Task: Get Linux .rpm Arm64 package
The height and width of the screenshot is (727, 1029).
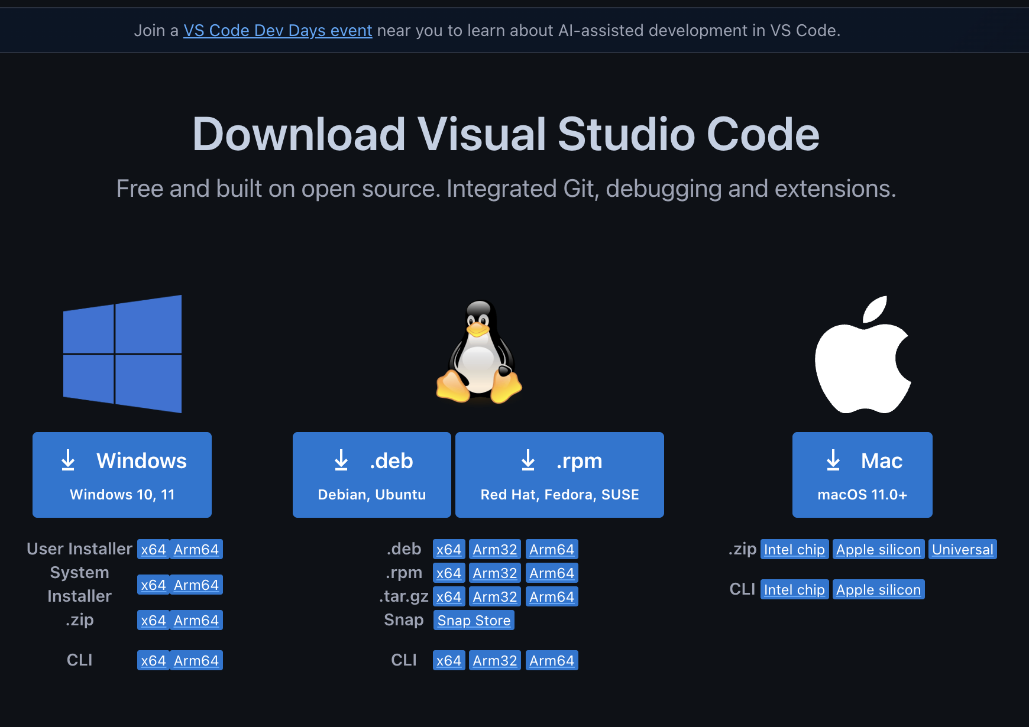Action: pos(552,573)
